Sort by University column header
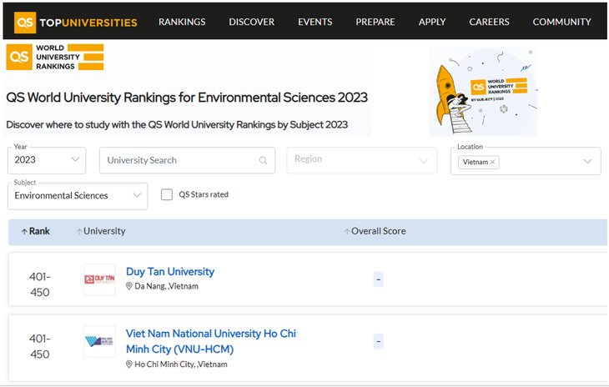Viewport: 609px width, 387px height. point(103,231)
